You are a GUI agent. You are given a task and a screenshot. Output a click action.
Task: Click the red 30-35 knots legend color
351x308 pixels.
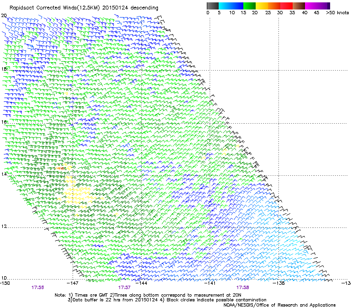coord(286,6)
